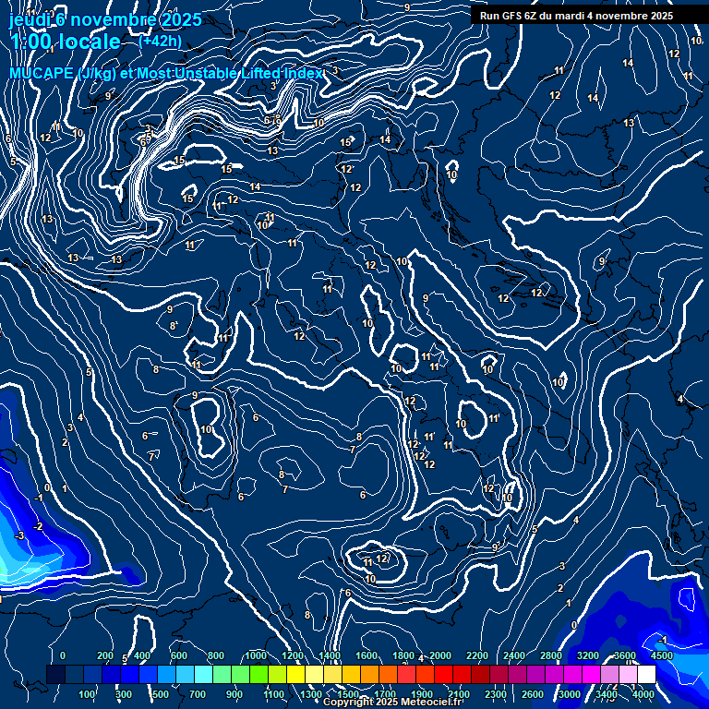Click the legend value '3600'

coord(625,655)
